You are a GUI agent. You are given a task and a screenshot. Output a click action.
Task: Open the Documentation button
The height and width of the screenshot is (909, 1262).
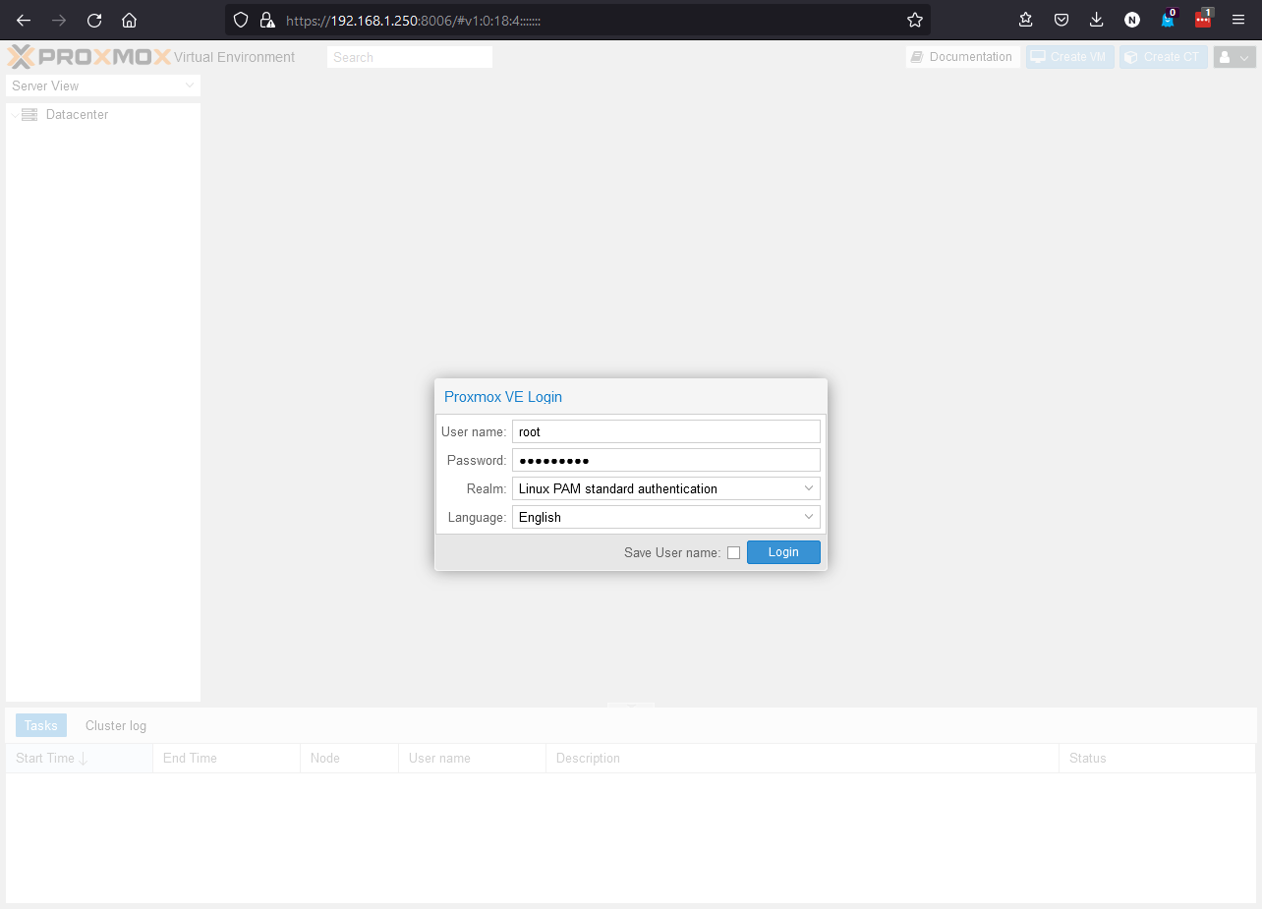click(962, 57)
